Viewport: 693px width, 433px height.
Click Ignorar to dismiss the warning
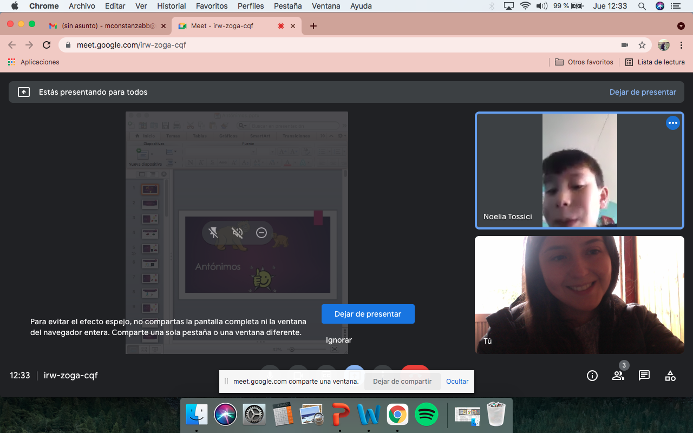coord(339,340)
